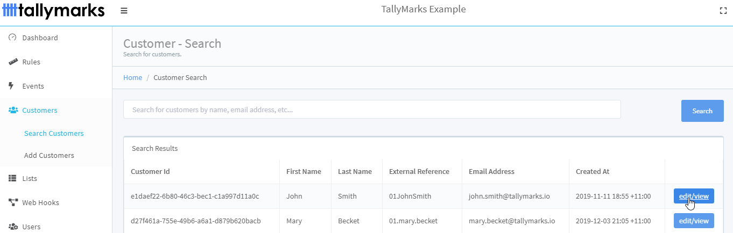This screenshot has height=233, width=733.
Task: Click edit/view for John Smith
Action: [x=694, y=196]
